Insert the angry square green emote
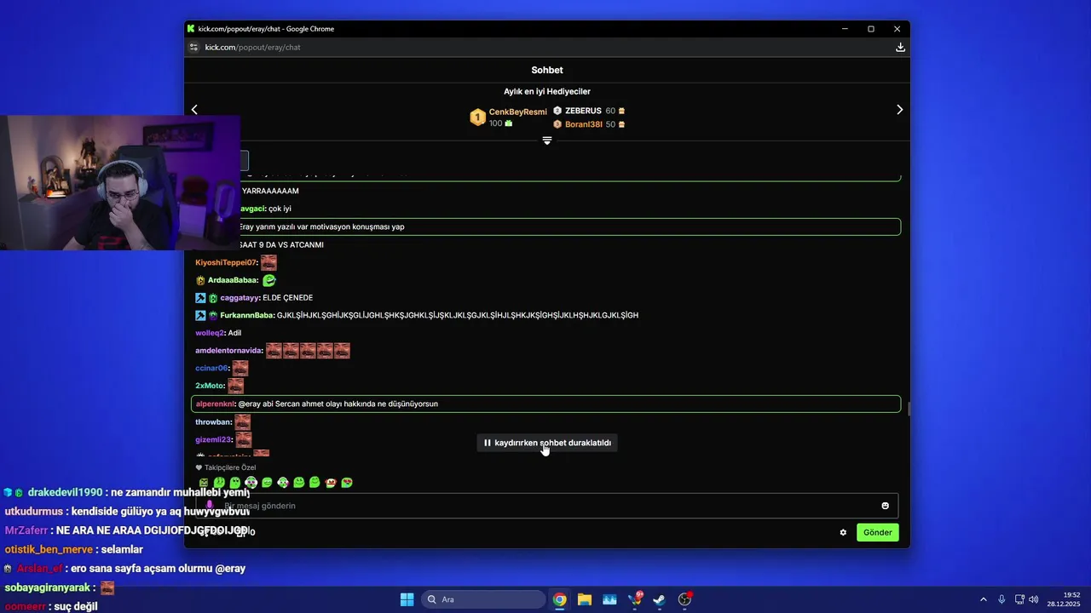Screen dimensions: 1091x613 204,483
